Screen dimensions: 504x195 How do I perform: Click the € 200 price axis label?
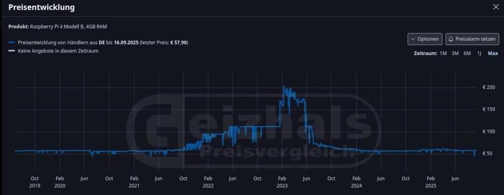[489, 87]
